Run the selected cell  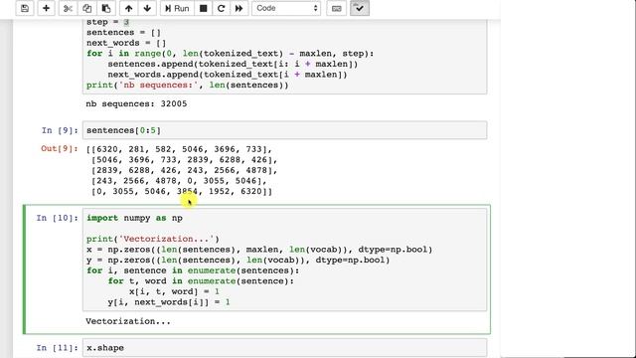(177, 8)
